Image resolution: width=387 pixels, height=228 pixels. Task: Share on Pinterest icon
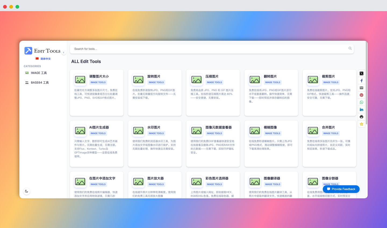point(361,95)
